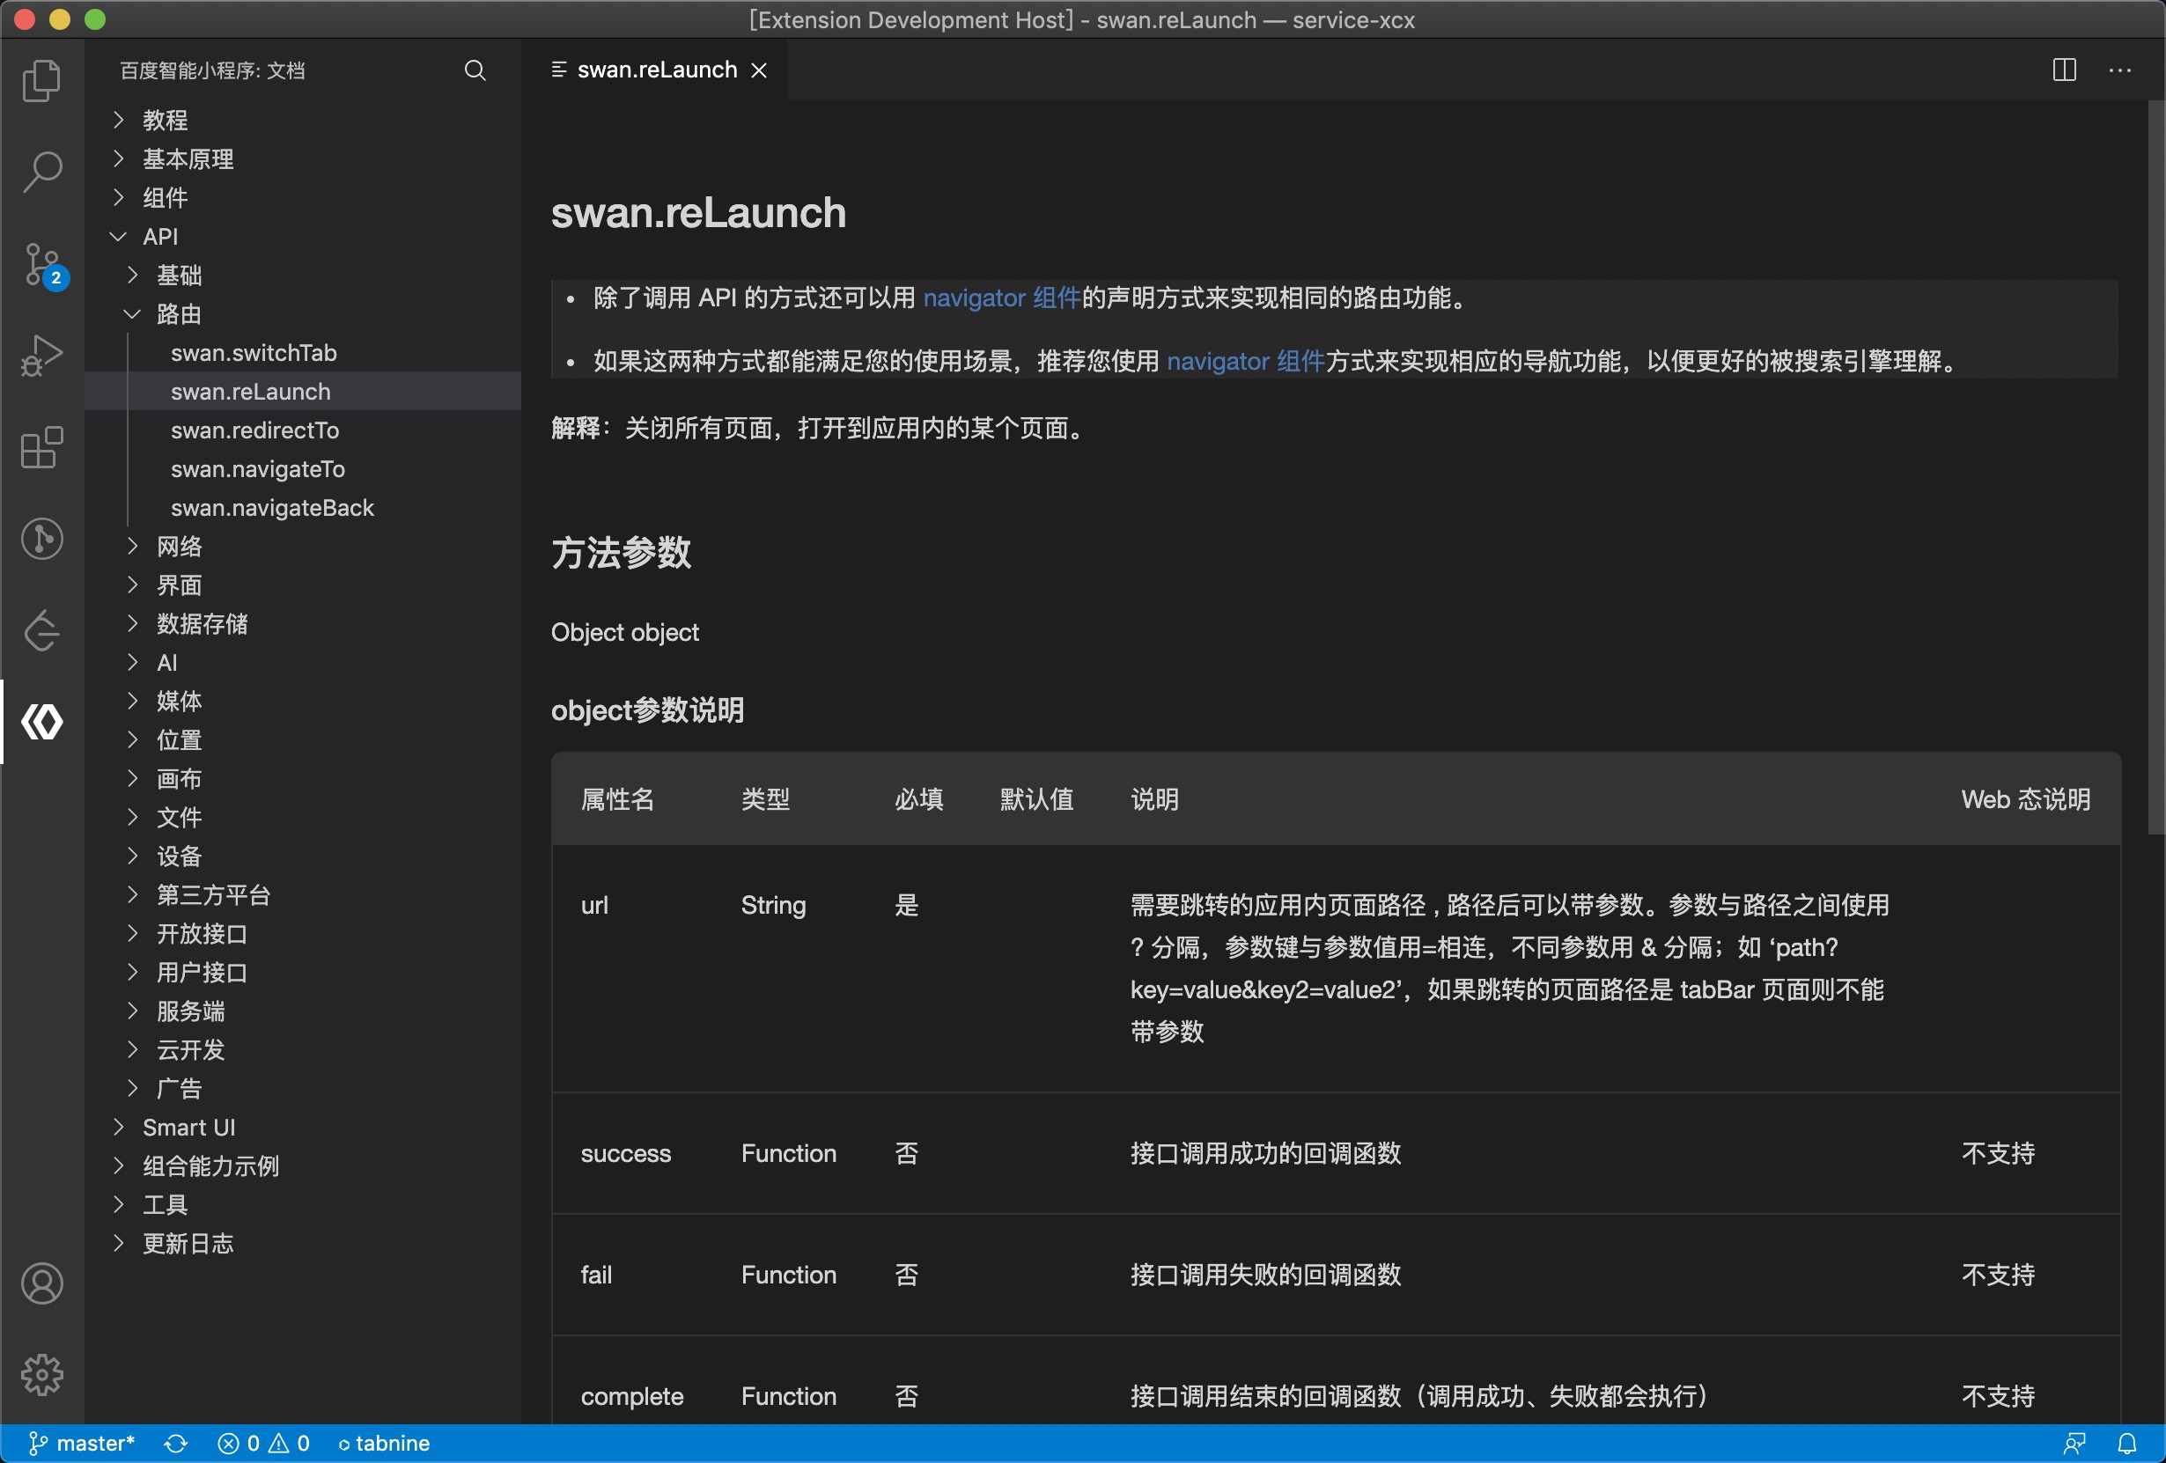Open the Explorer view in activity bar

pyautogui.click(x=42, y=80)
